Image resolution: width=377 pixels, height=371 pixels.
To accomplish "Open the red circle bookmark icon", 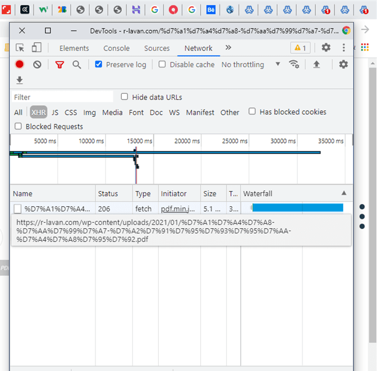I will [x=173, y=10].
